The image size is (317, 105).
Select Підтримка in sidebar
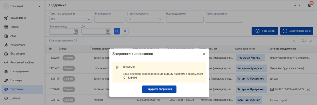click(x=22, y=89)
